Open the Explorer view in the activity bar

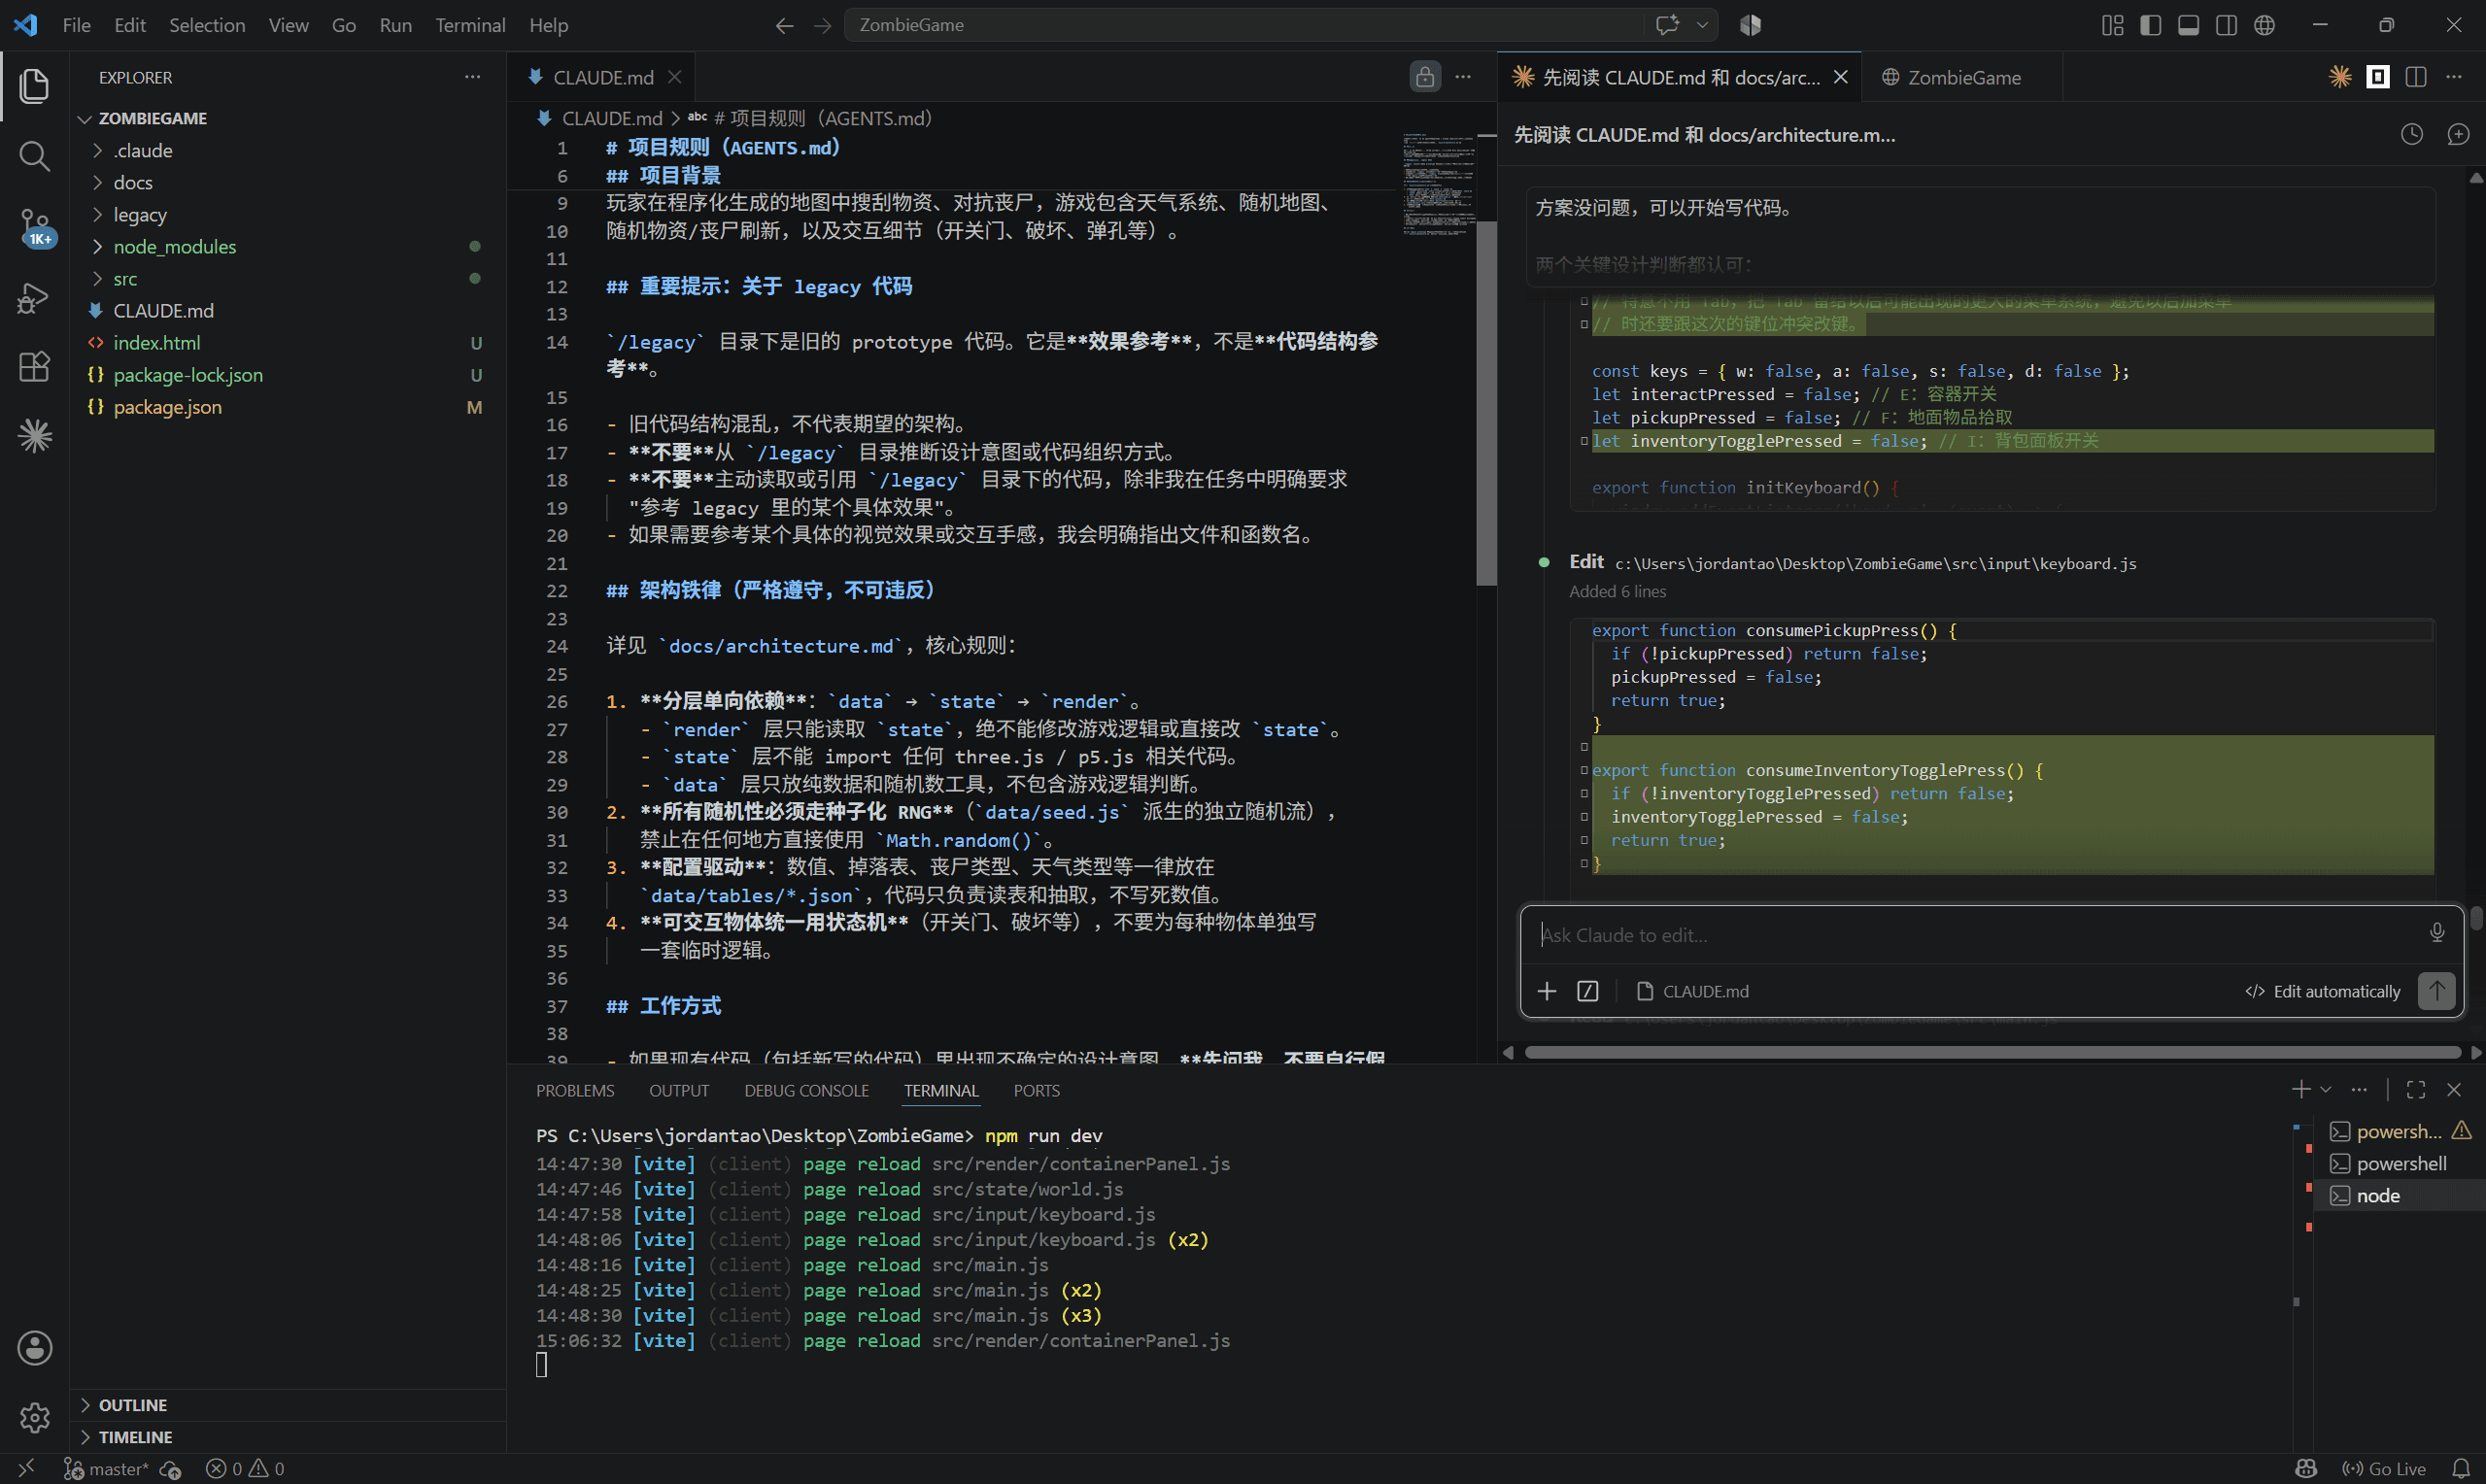(34, 86)
